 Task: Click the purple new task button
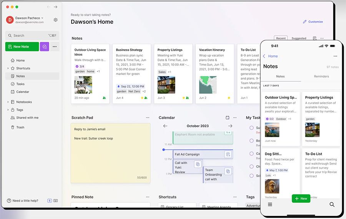click(44, 46)
